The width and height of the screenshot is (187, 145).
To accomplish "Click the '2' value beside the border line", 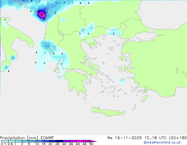I will tap(55, 12).
